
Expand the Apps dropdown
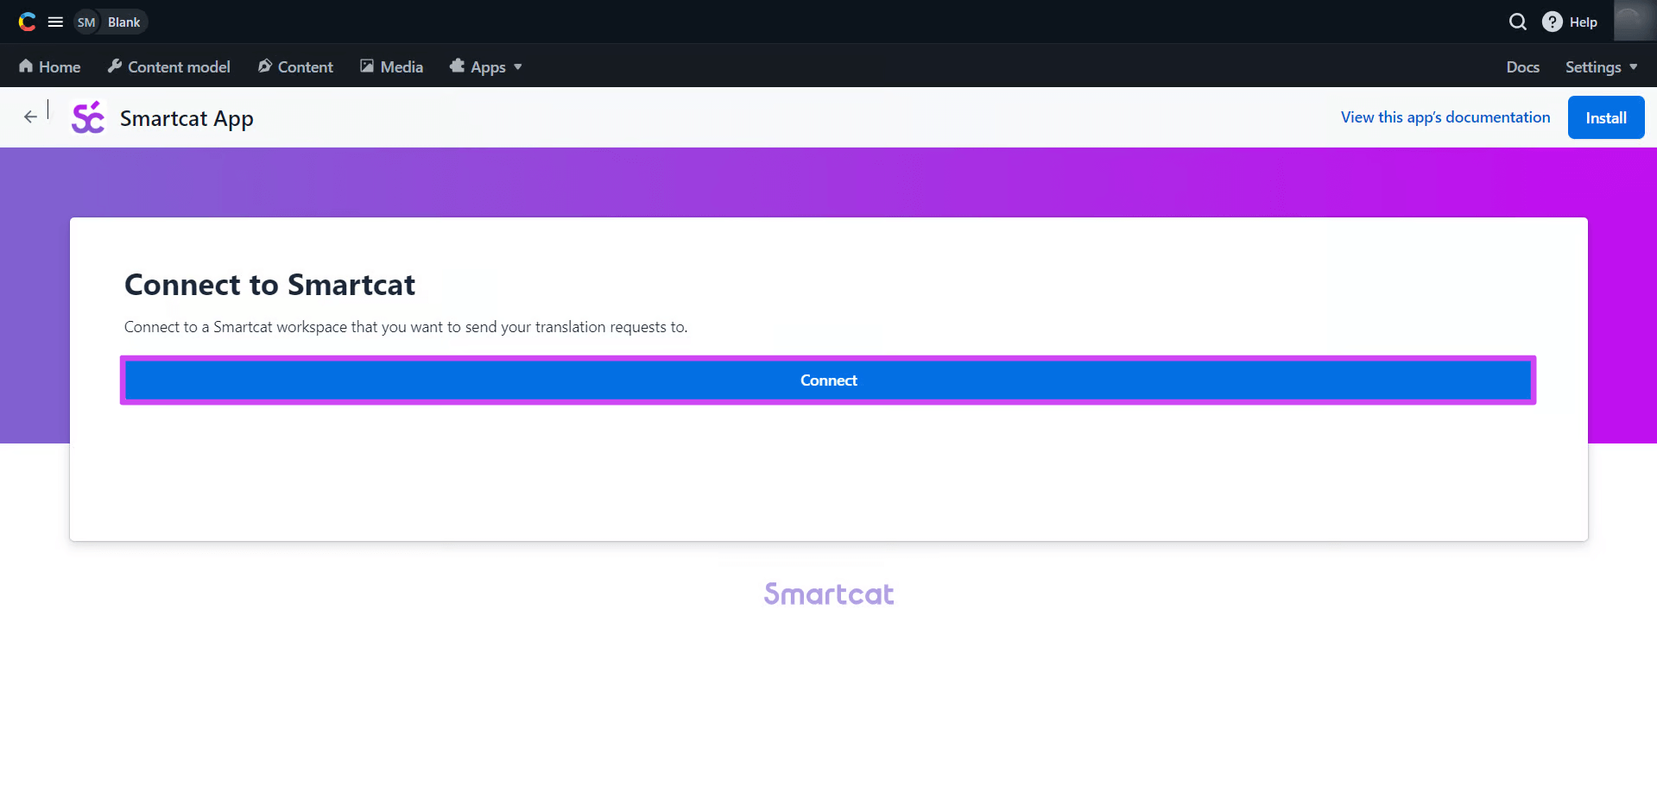(x=486, y=66)
